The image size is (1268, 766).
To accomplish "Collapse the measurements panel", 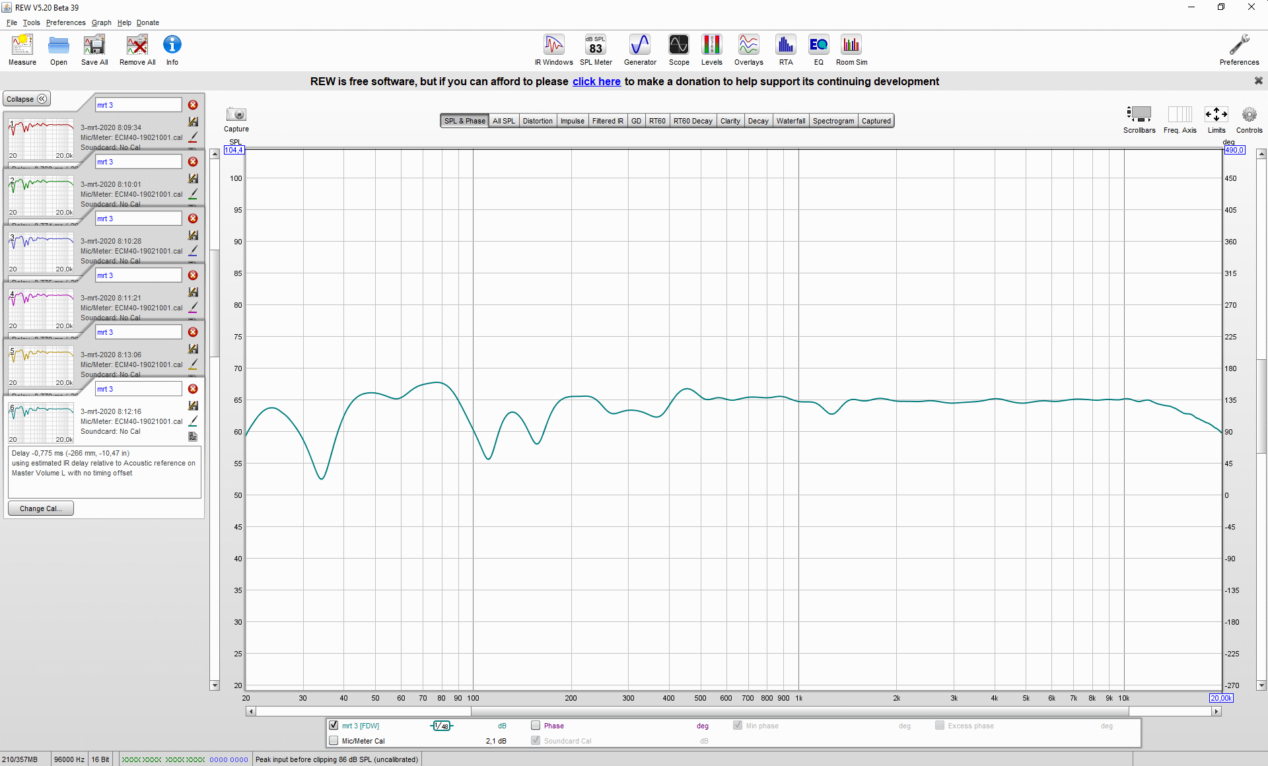I will pos(26,99).
